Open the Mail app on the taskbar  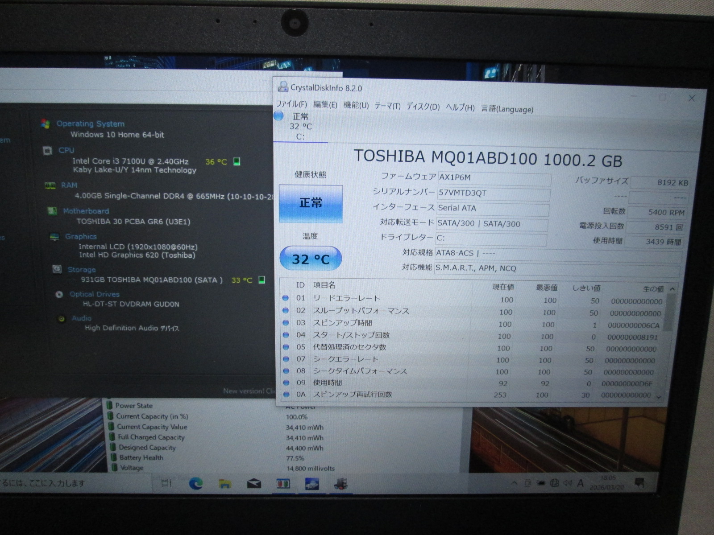[x=254, y=484]
